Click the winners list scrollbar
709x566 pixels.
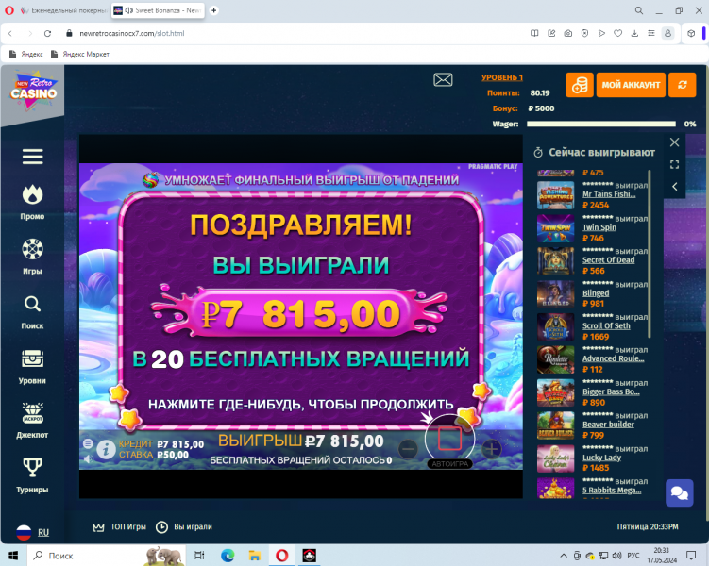(650, 254)
